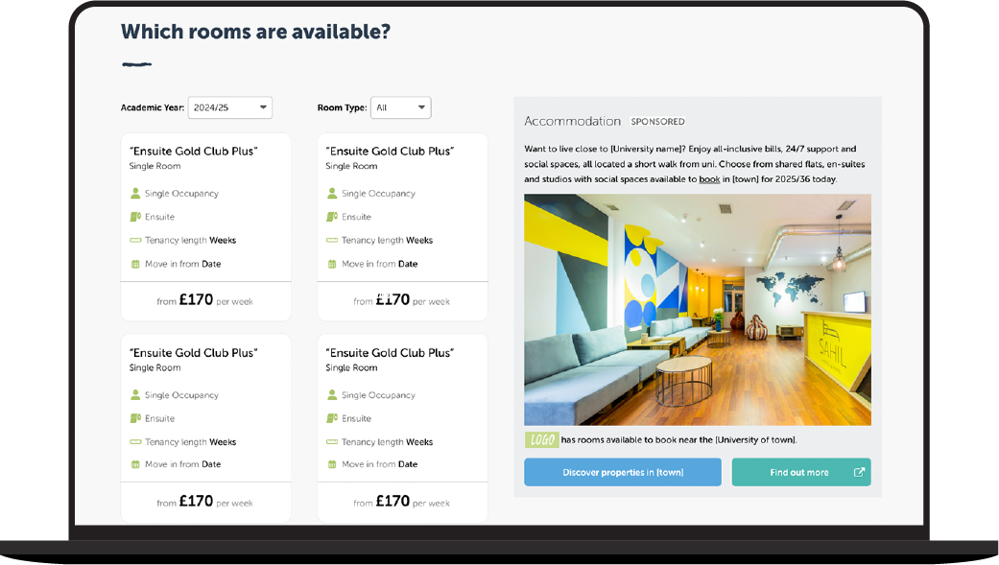The image size is (999, 565).
Task: Click the £170 price in the bottom-right card
Action: click(392, 501)
